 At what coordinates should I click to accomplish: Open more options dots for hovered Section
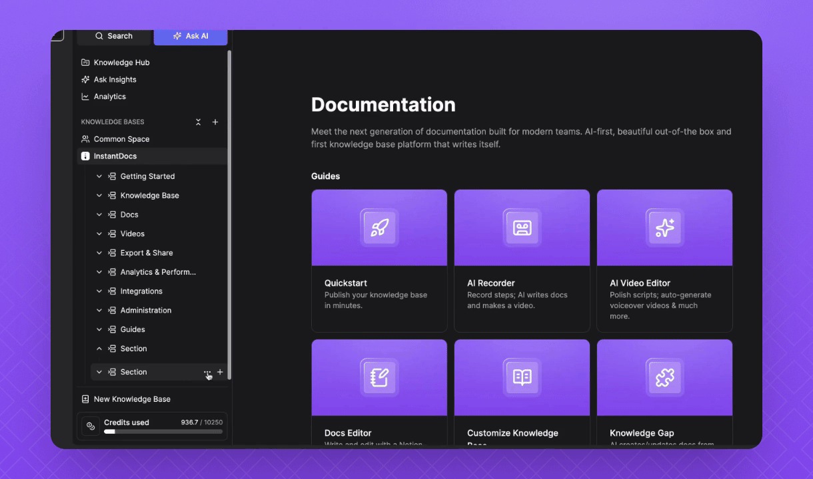point(207,372)
